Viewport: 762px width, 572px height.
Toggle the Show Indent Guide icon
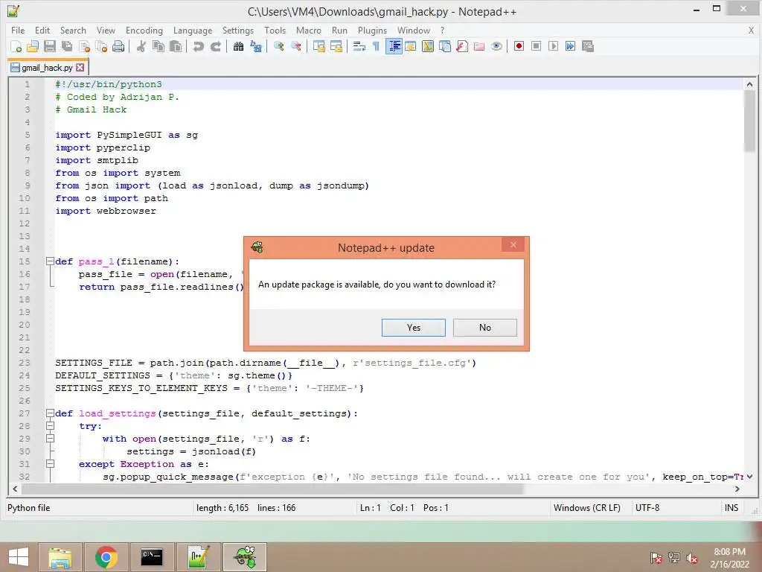(394, 46)
